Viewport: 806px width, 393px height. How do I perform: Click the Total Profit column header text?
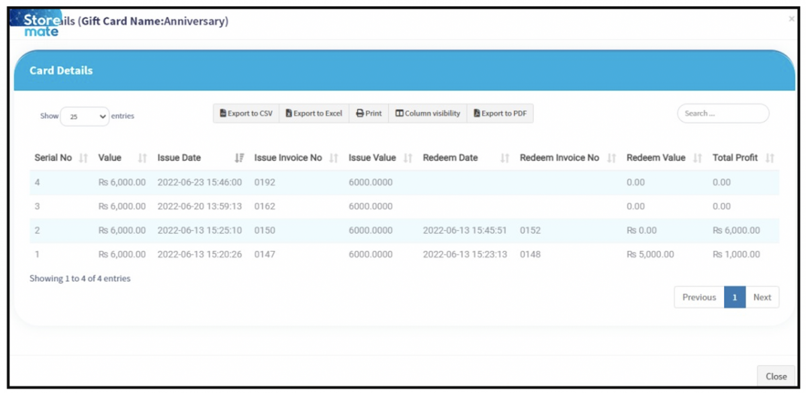[x=735, y=158]
